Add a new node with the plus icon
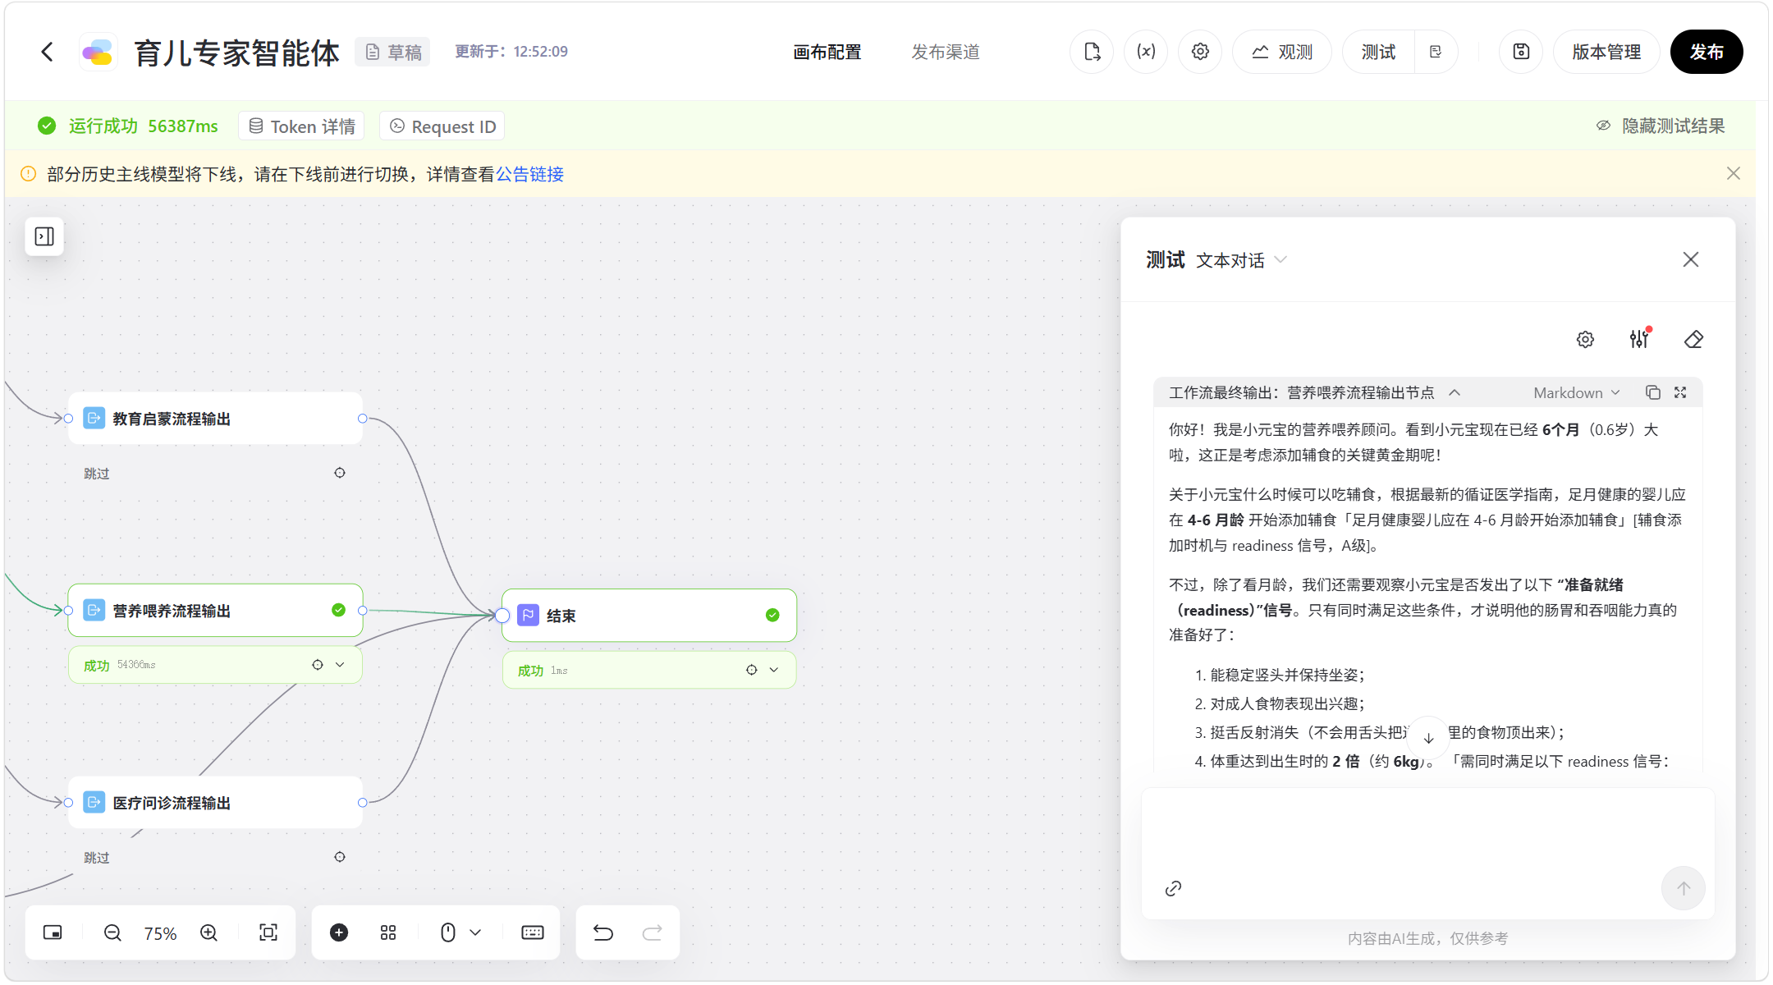 click(x=339, y=932)
